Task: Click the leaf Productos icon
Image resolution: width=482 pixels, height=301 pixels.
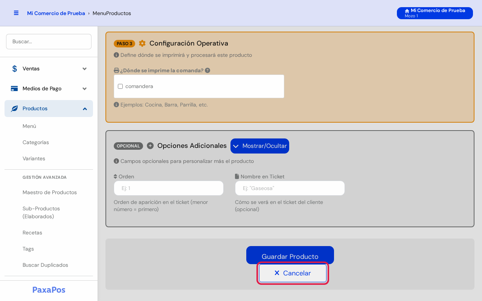Action: pos(14,108)
